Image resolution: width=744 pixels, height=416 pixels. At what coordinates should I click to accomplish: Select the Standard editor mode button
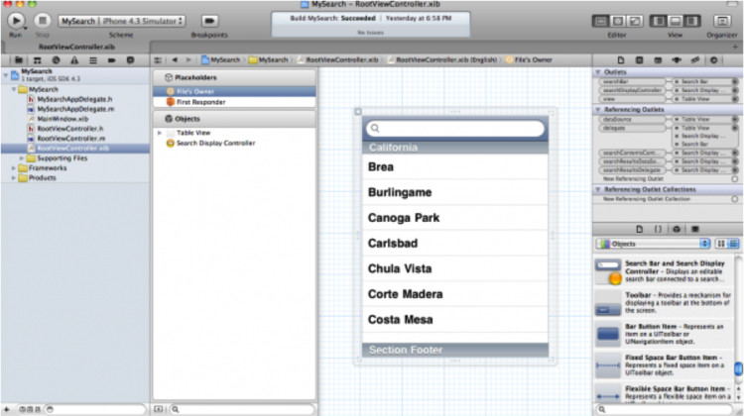601,22
